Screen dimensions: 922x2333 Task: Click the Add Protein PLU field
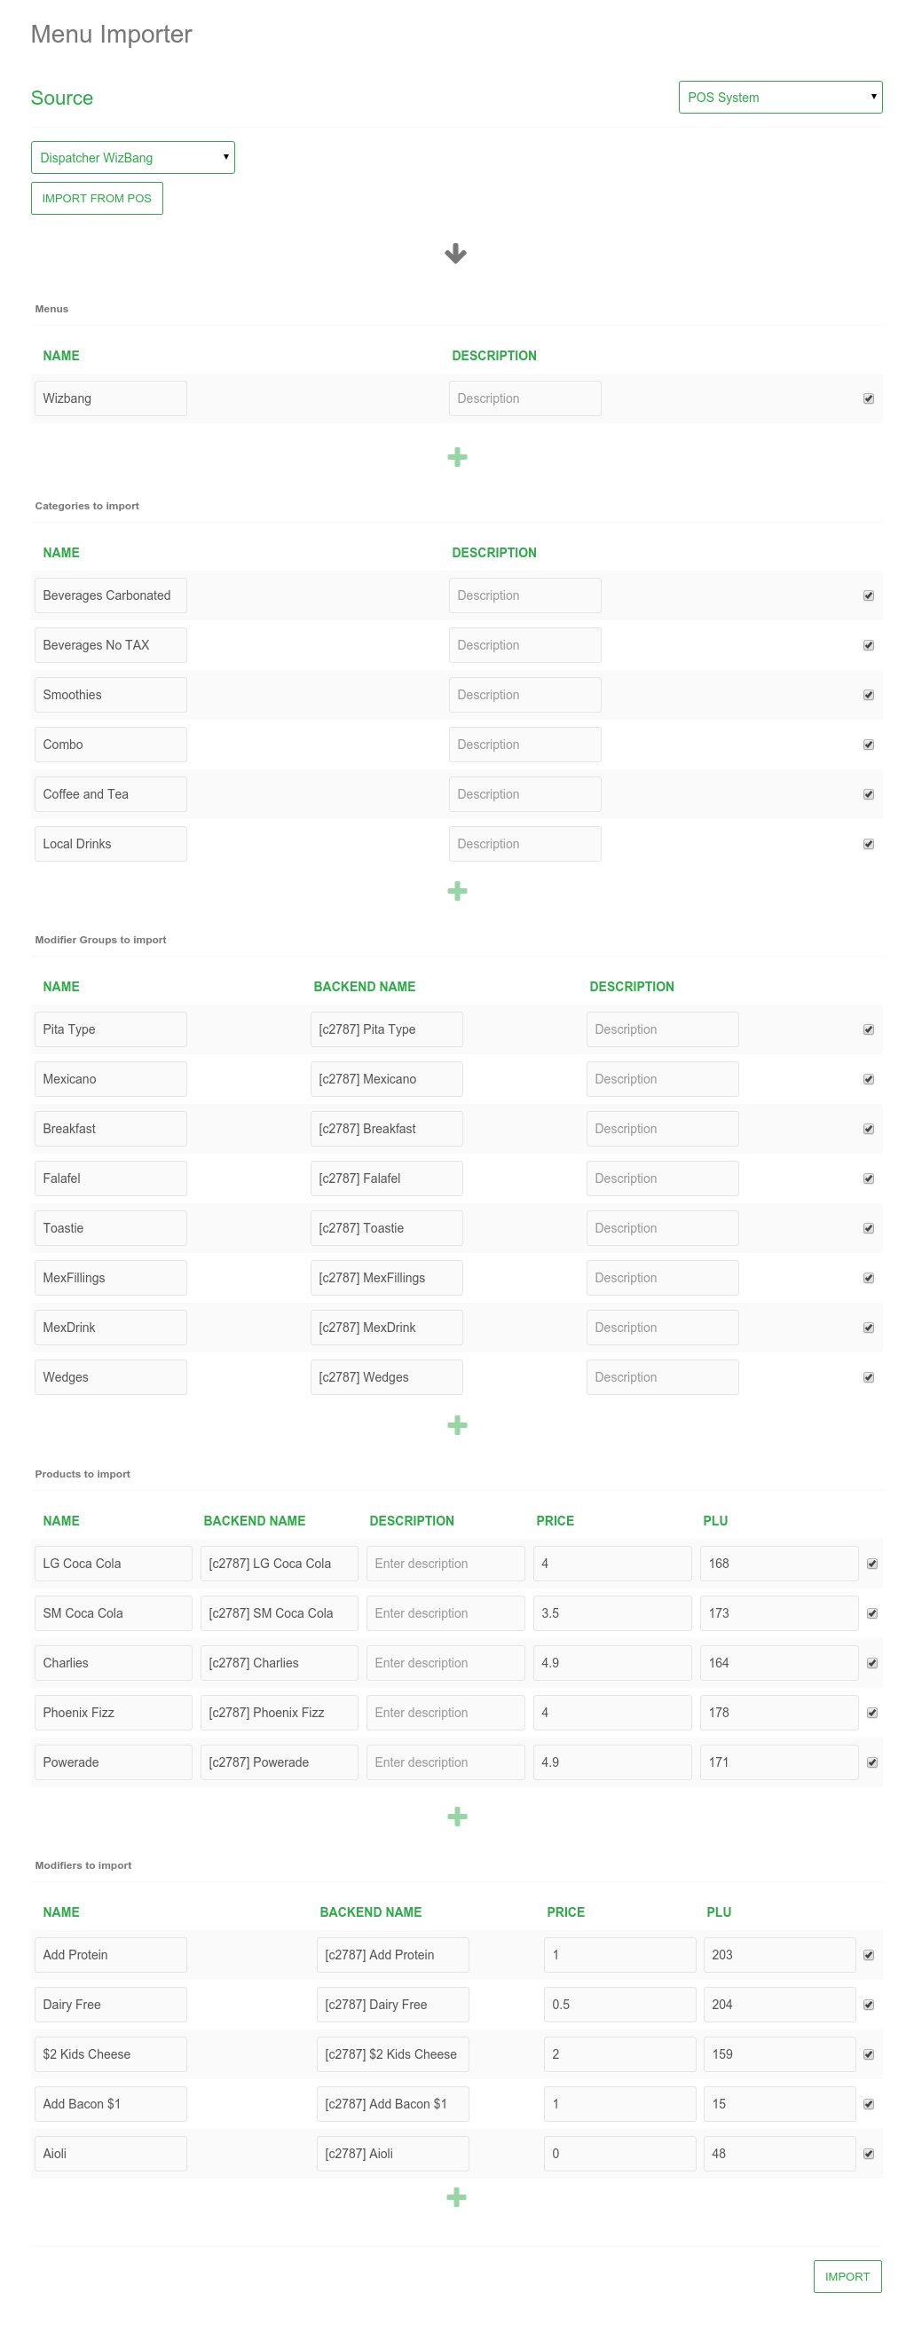[x=779, y=1954]
